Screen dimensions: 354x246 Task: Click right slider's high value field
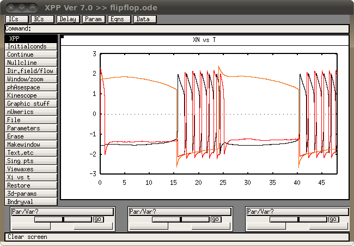[x=328, y=226]
